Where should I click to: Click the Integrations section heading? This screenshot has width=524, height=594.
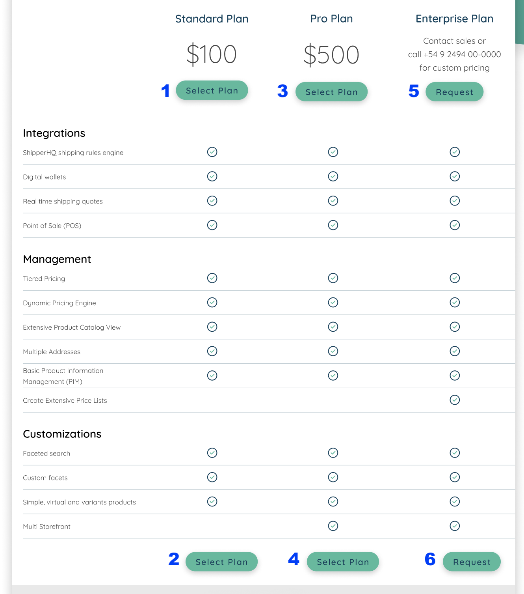point(54,133)
